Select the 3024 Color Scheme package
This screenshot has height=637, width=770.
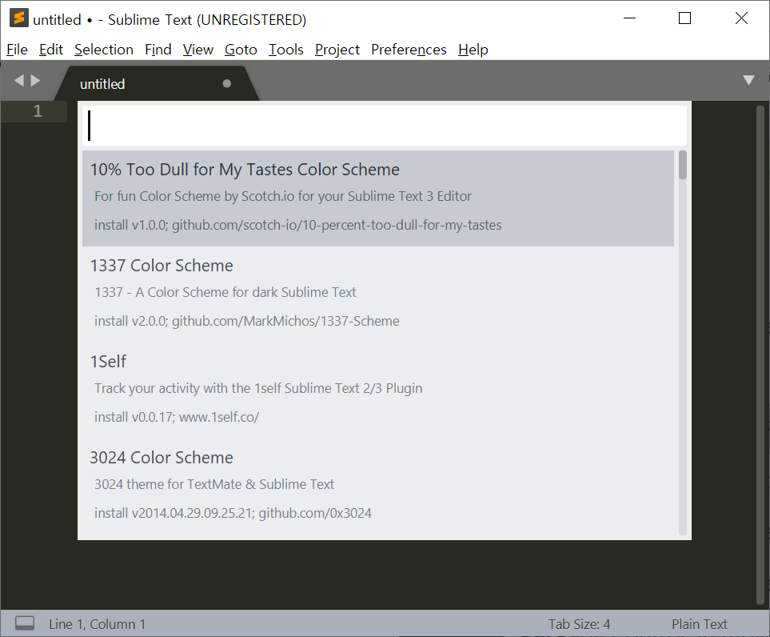click(x=378, y=486)
